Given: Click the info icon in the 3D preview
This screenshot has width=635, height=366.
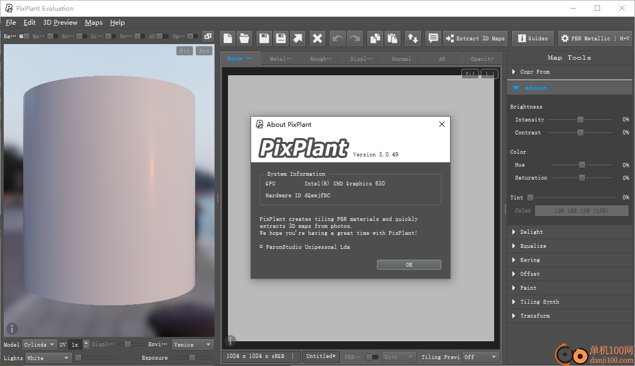Looking at the screenshot, I should [12, 328].
